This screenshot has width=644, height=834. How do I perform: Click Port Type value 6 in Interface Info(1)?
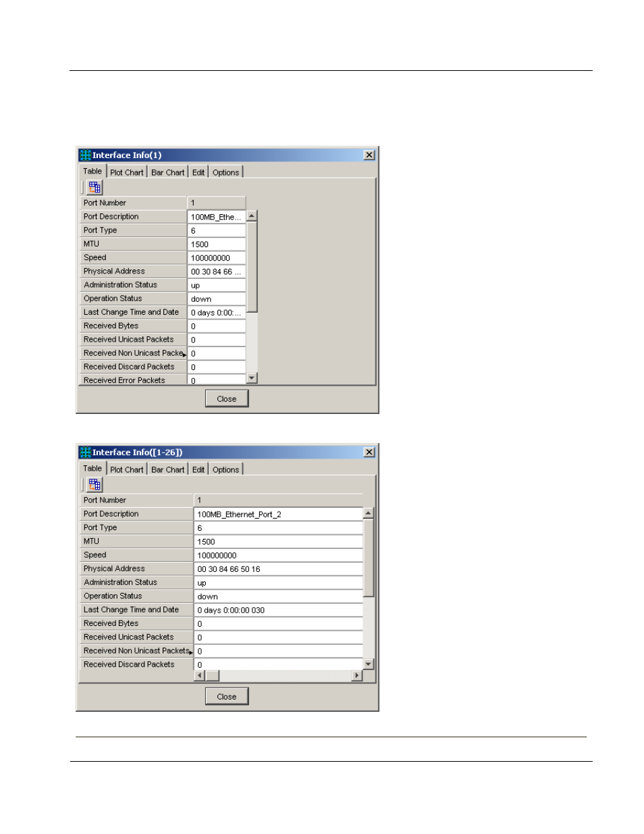click(216, 230)
